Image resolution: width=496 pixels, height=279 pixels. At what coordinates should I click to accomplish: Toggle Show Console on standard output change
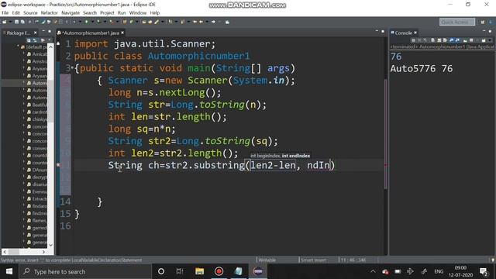click(x=451, y=40)
